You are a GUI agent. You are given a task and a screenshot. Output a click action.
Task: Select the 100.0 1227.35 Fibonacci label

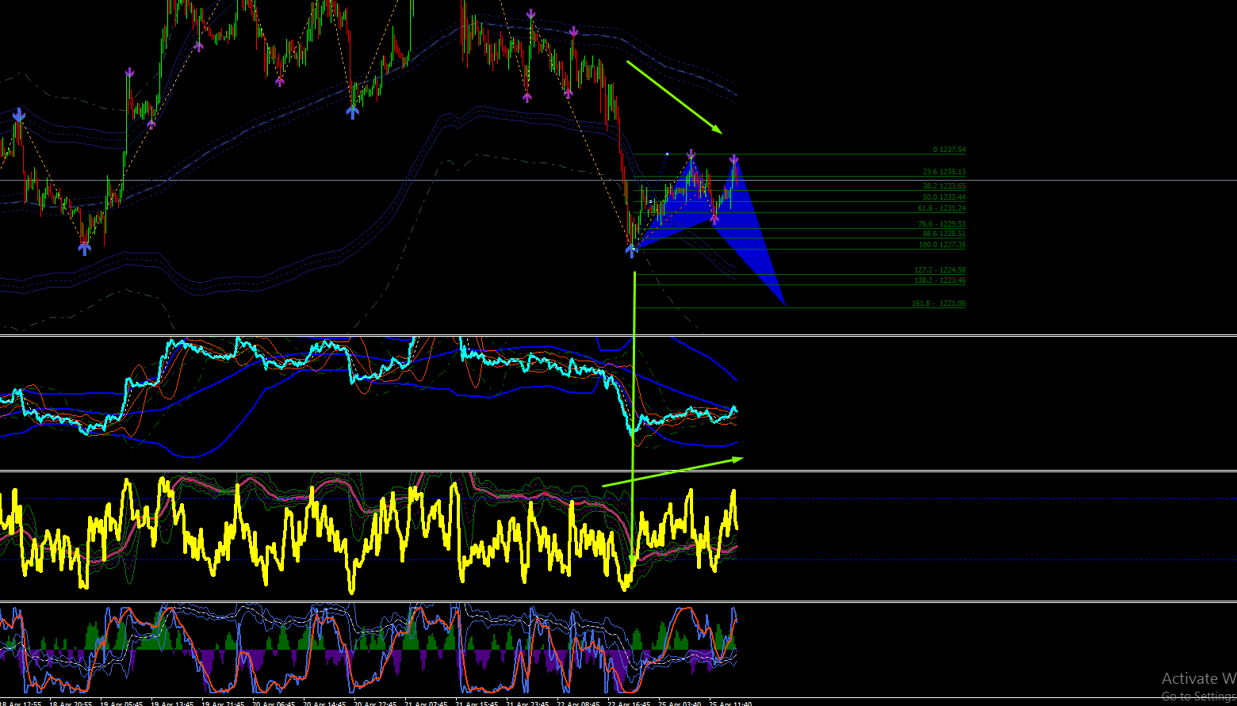click(942, 245)
